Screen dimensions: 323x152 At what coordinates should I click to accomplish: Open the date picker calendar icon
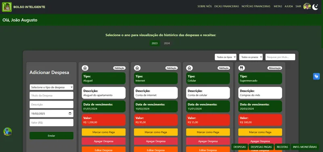(x=70, y=113)
